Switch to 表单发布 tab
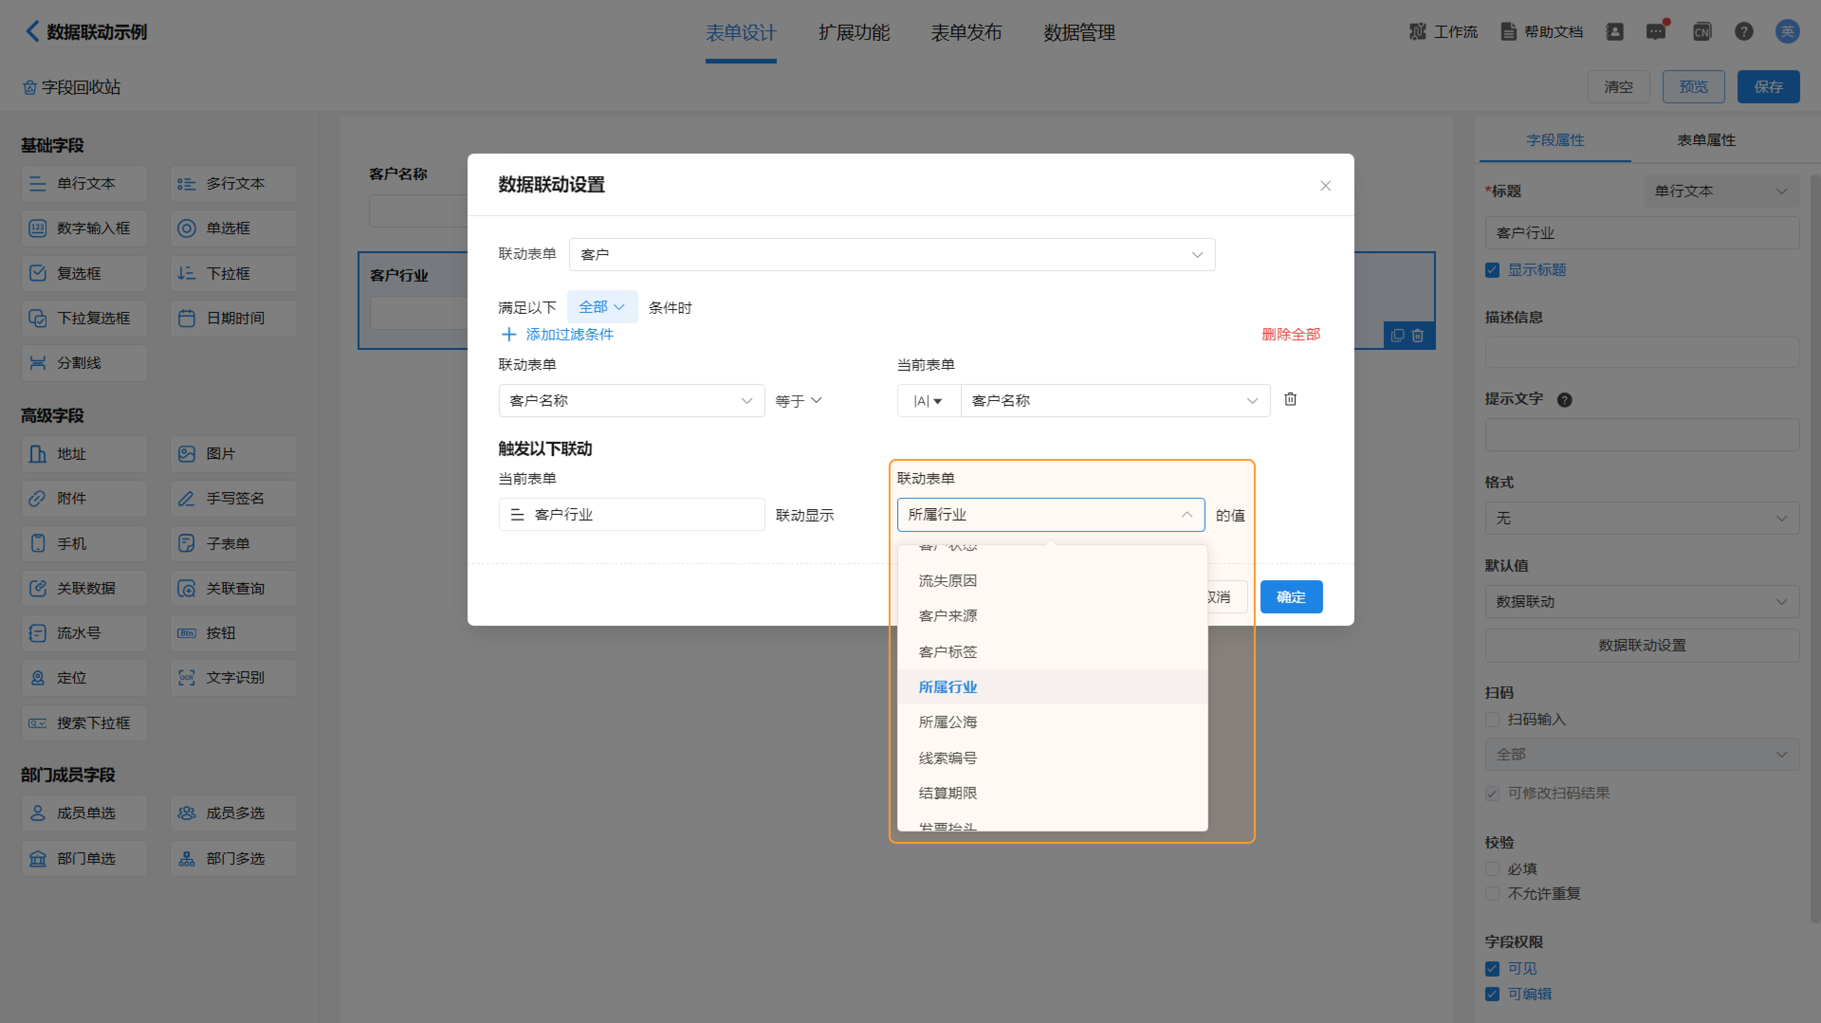Image resolution: width=1821 pixels, height=1023 pixels. click(966, 33)
